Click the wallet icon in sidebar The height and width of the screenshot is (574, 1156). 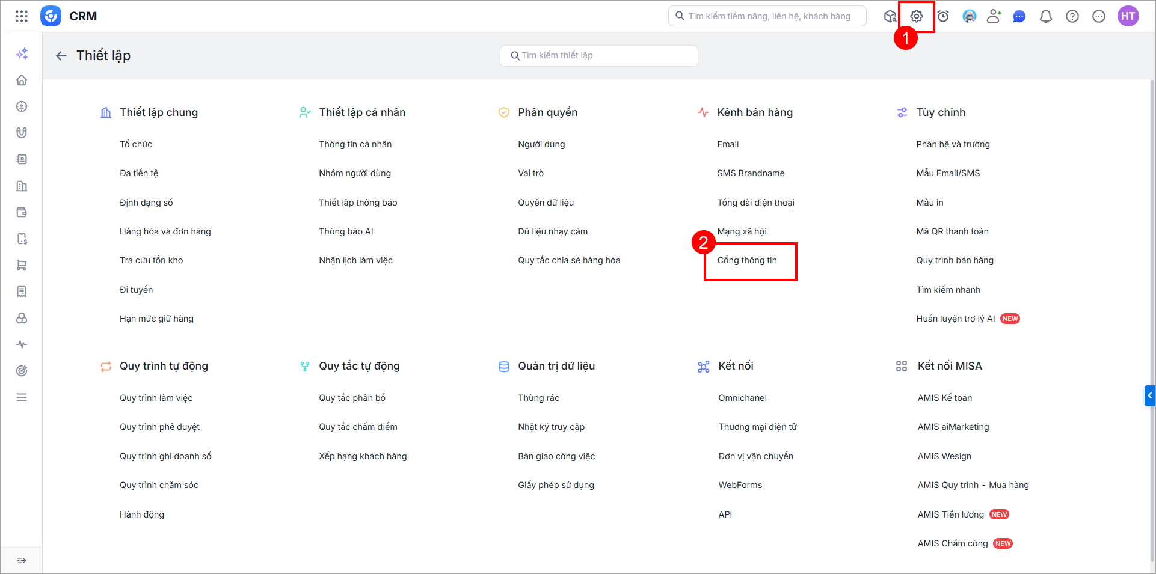[22, 212]
